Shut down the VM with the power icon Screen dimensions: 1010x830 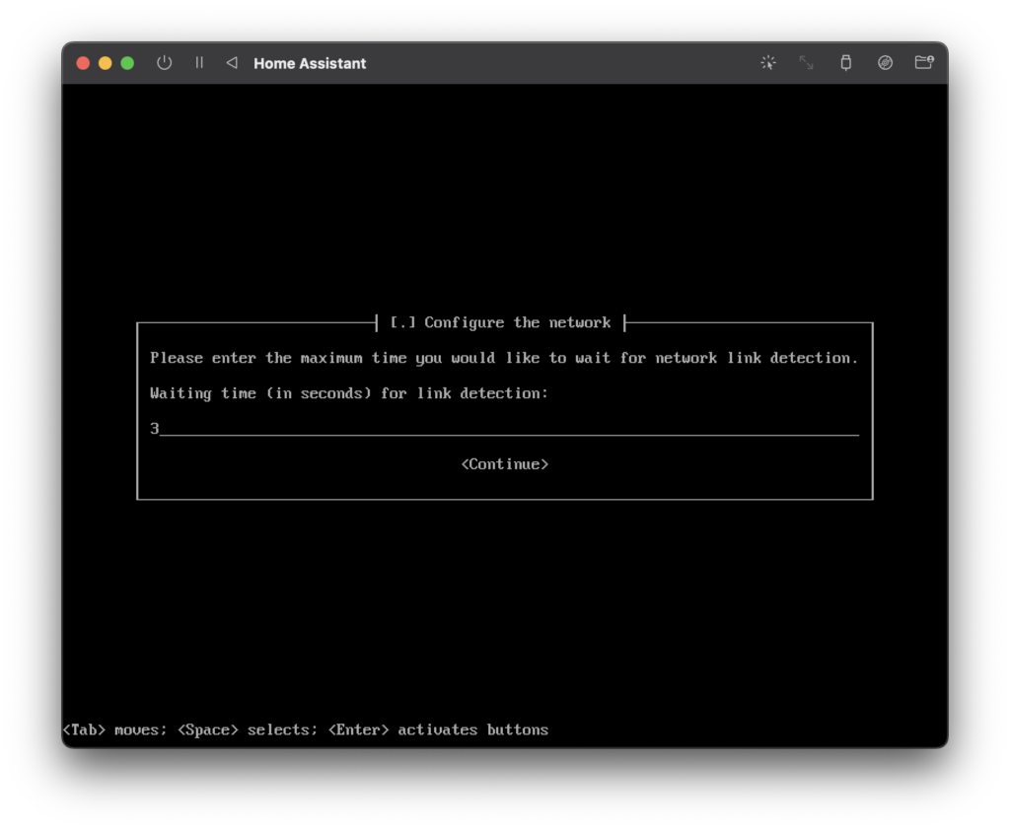pos(165,63)
